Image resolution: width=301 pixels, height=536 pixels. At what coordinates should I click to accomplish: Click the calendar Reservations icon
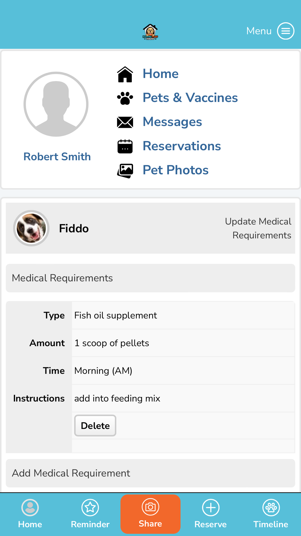[125, 146]
